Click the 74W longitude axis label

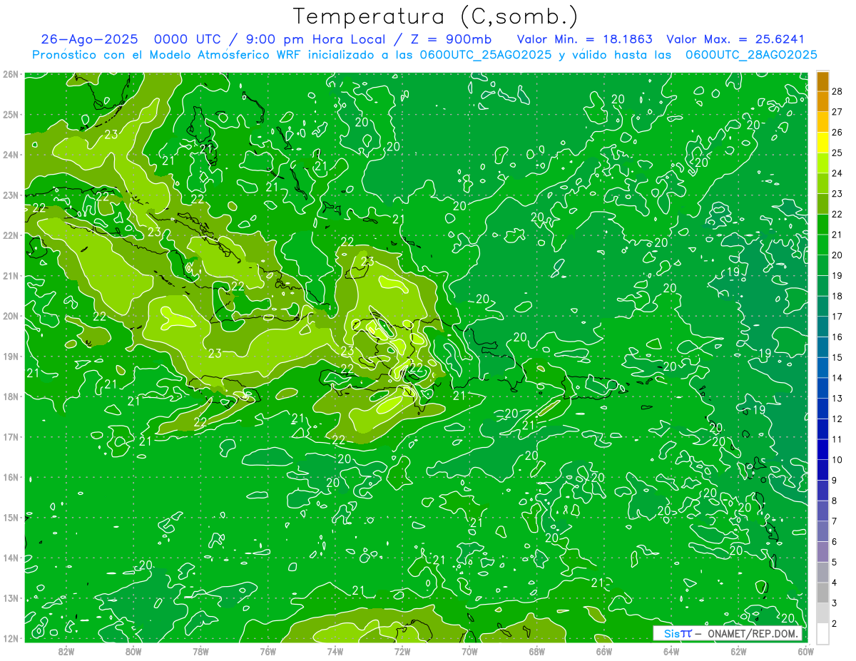click(335, 650)
